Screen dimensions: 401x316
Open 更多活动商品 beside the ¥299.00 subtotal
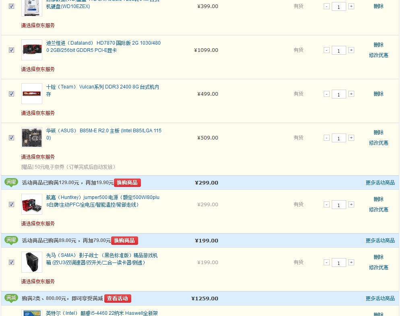click(x=380, y=183)
